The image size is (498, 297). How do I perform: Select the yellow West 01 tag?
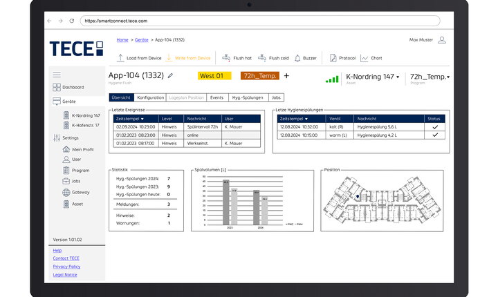211,76
